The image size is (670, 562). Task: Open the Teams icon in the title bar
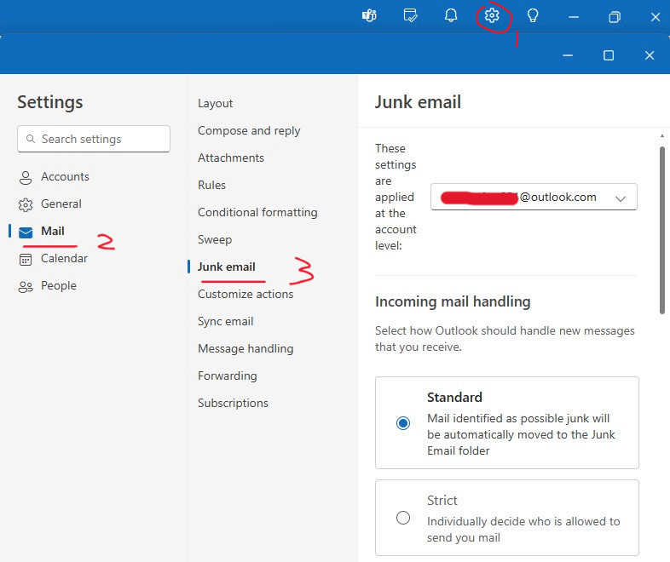(369, 16)
